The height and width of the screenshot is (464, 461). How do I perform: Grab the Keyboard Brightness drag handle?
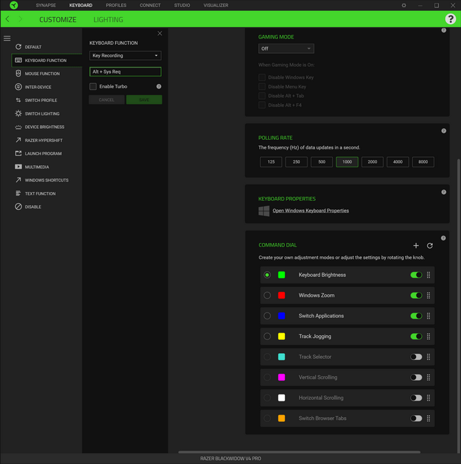coord(429,275)
